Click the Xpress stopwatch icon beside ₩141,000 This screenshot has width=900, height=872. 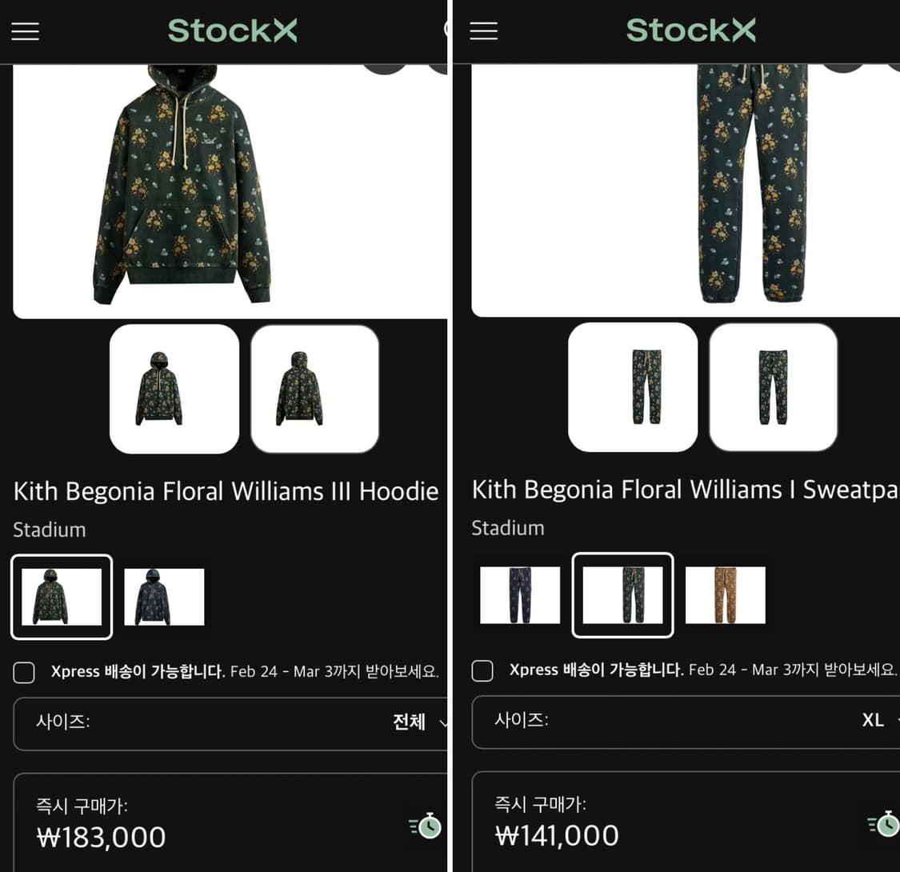click(x=883, y=824)
